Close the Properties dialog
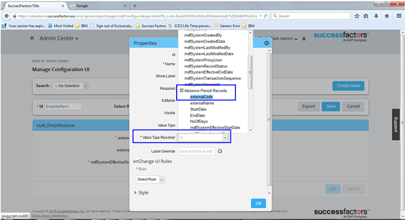The image size is (405, 220). click(266, 43)
